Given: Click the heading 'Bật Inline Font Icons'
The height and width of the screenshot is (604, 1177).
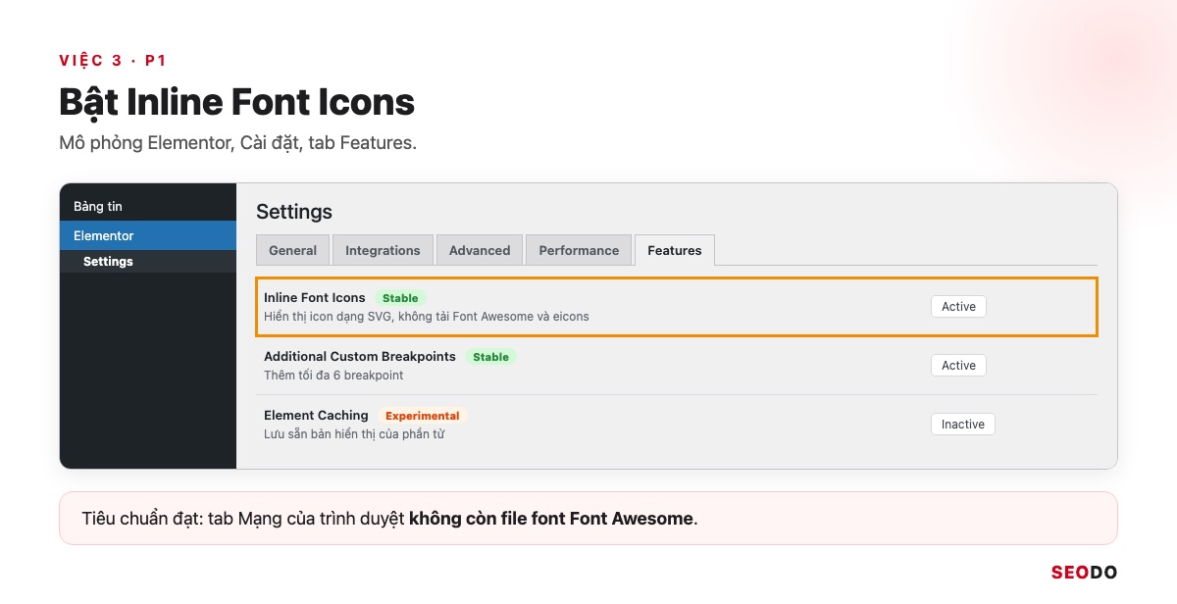Looking at the screenshot, I should tap(237, 102).
